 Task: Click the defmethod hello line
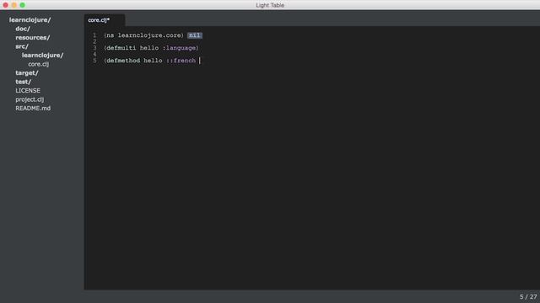150,61
